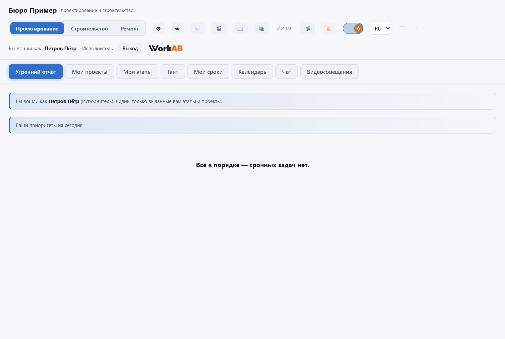Open the Чат tab
The image size is (505, 339).
tap(287, 72)
